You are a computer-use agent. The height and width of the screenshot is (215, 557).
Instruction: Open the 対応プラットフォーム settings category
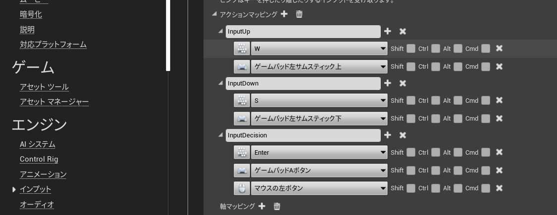pyautogui.click(x=53, y=44)
